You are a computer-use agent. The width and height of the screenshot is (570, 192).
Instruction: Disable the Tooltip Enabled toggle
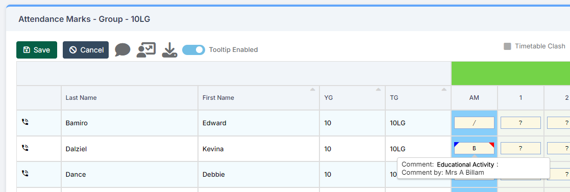194,50
